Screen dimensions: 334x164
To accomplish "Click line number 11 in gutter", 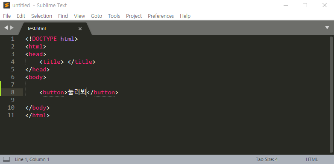I will coord(11,115).
